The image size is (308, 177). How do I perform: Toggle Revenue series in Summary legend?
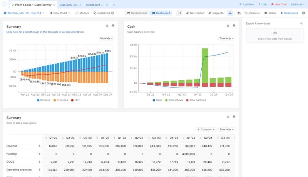click(x=44, y=100)
